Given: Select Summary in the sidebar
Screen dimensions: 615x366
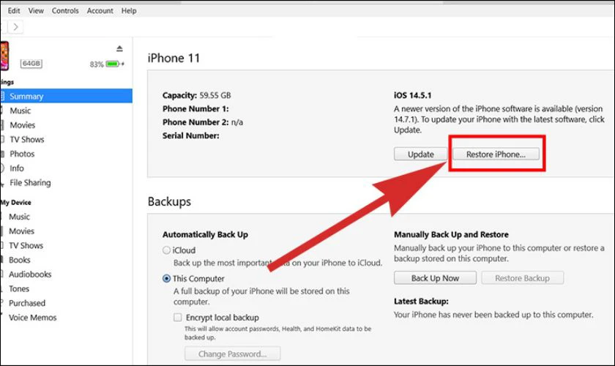Looking at the screenshot, I should pos(67,96).
